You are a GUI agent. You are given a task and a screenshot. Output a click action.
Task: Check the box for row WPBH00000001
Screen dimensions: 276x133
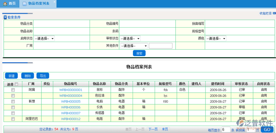coord(13,90)
